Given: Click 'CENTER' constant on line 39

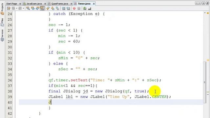Looking at the screenshot, I should click(x=159, y=97).
